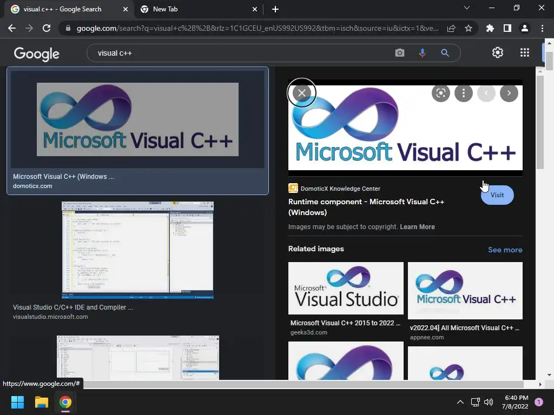Open DomoticX Knowledge Center source link
This screenshot has height=415, width=554.
[x=334, y=189]
